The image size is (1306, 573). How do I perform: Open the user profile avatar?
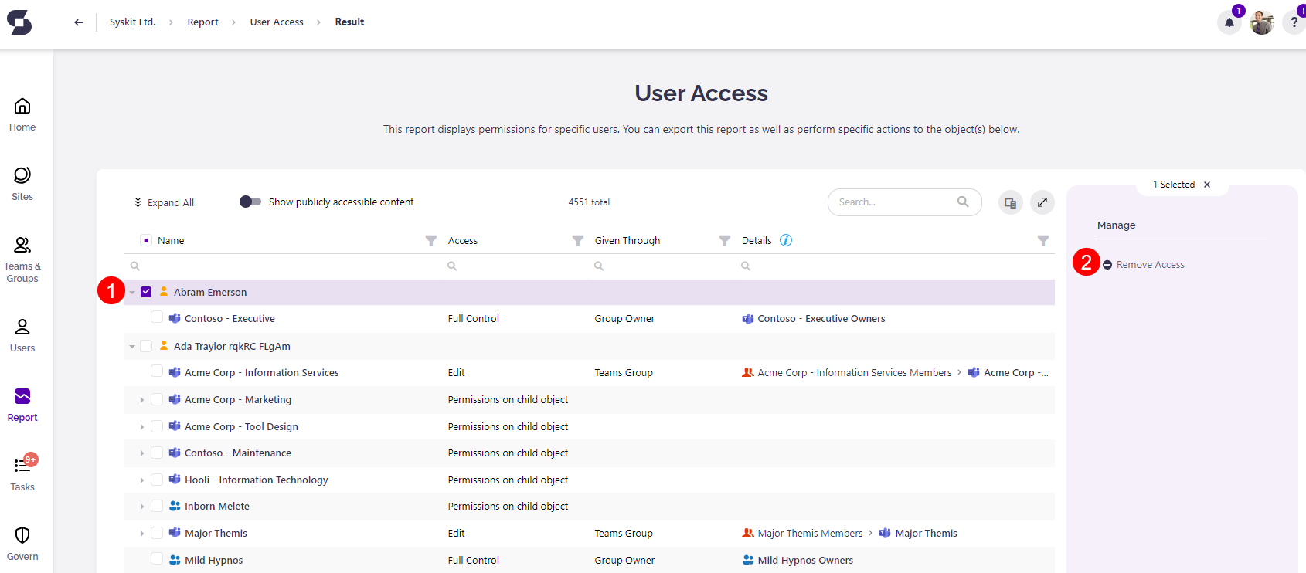click(x=1262, y=22)
